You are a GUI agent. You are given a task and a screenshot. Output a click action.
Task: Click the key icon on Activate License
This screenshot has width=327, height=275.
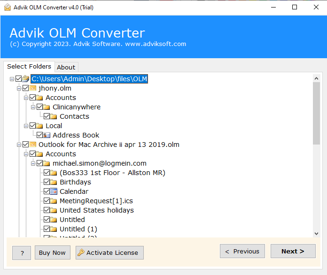(81, 252)
